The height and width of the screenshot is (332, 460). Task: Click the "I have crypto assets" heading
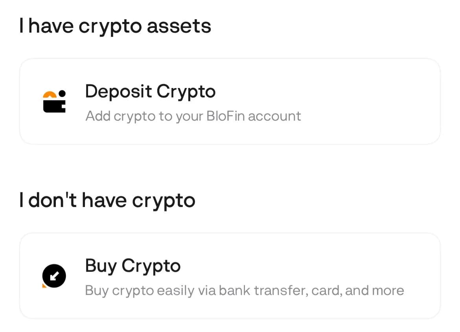click(x=115, y=26)
